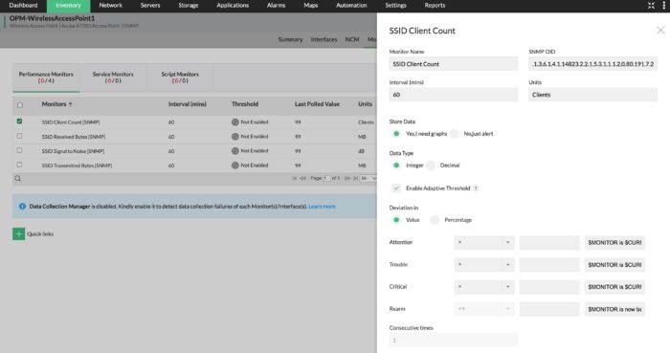This screenshot has width=670, height=353.
Task: Switch to the NCM tab
Action: pos(352,39)
